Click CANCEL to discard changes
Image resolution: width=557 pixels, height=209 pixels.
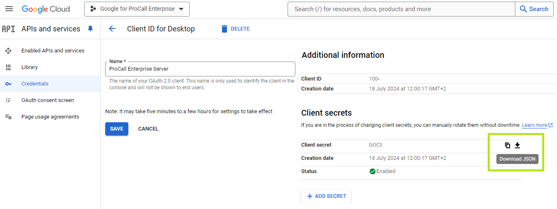[x=148, y=129]
